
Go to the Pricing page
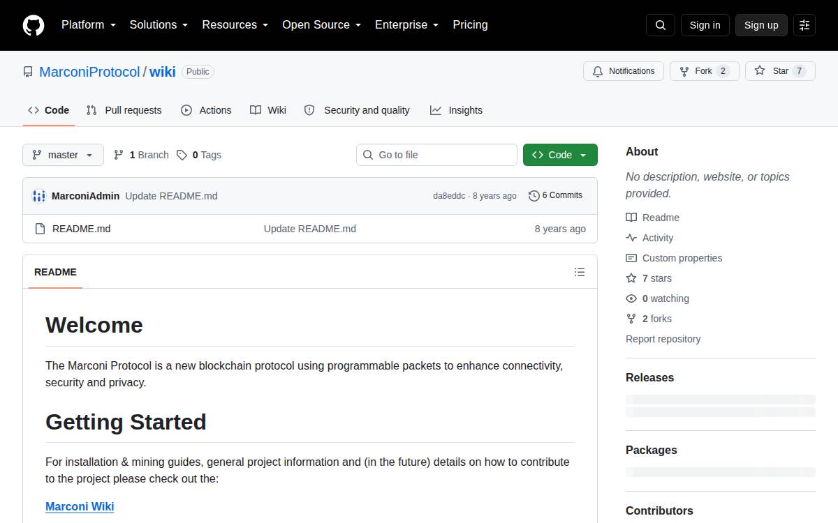(470, 25)
